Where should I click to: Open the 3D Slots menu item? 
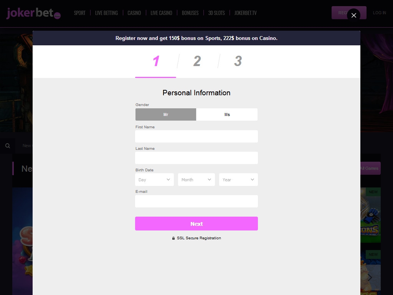[x=216, y=13]
